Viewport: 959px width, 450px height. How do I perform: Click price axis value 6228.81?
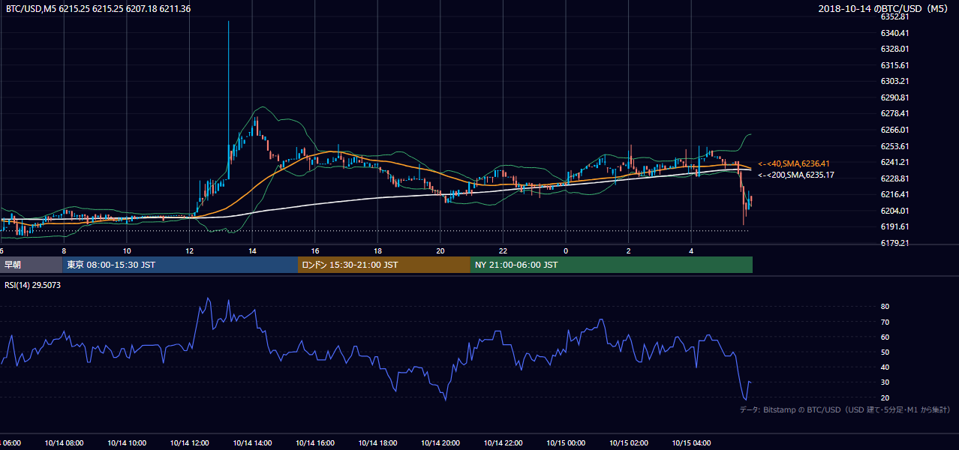coord(895,178)
